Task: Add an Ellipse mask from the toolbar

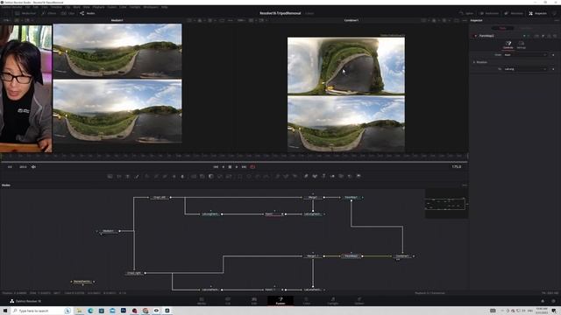Action: tap(249, 176)
